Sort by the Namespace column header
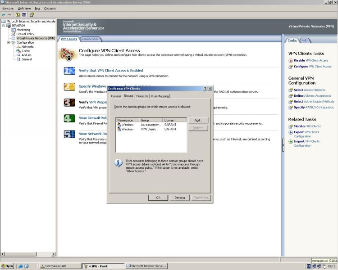 pyautogui.click(x=128, y=120)
